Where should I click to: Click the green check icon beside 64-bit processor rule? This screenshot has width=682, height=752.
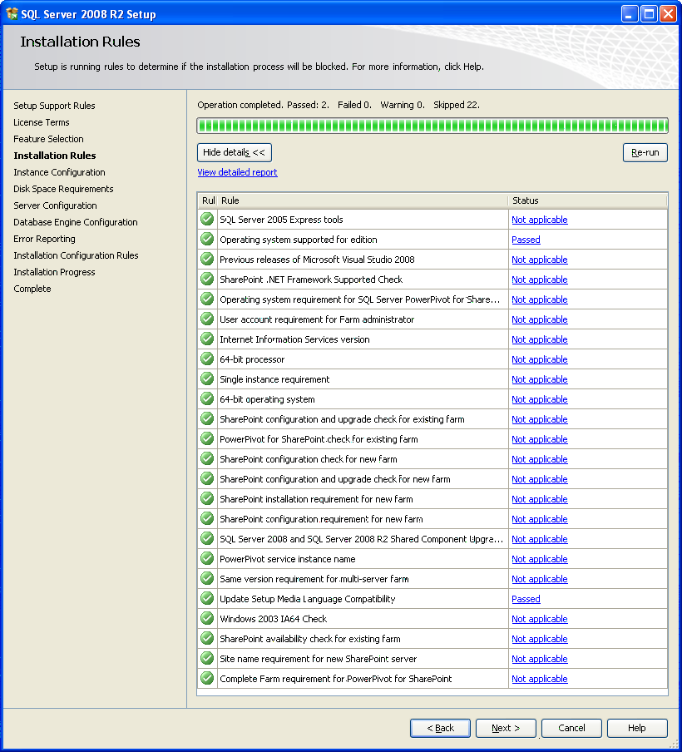[x=207, y=359]
